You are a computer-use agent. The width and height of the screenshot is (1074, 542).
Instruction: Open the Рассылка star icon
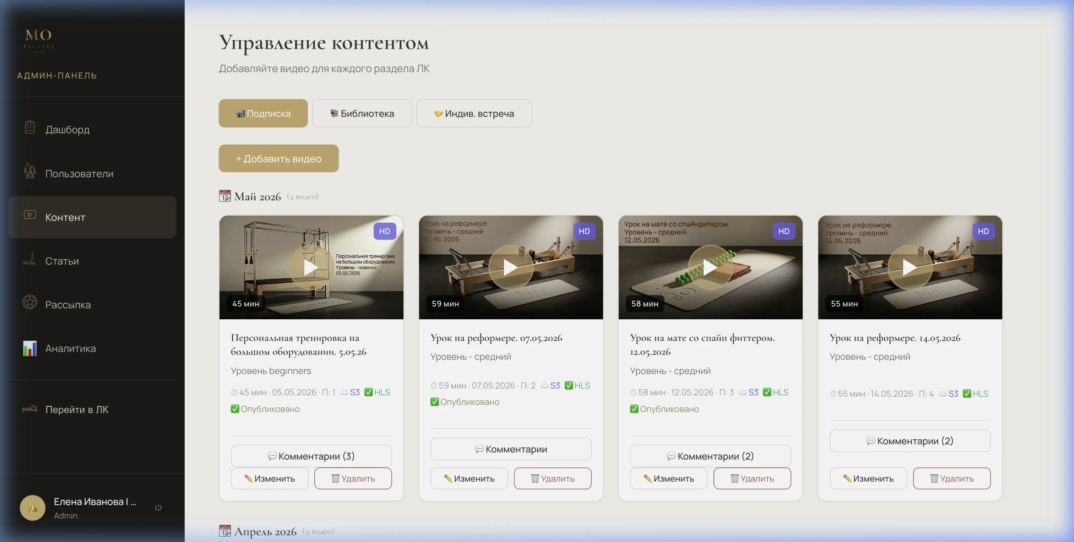click(x=29, y=302)
